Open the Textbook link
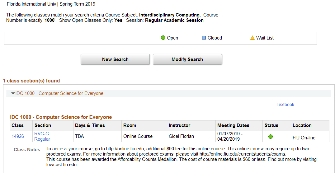 285,105
